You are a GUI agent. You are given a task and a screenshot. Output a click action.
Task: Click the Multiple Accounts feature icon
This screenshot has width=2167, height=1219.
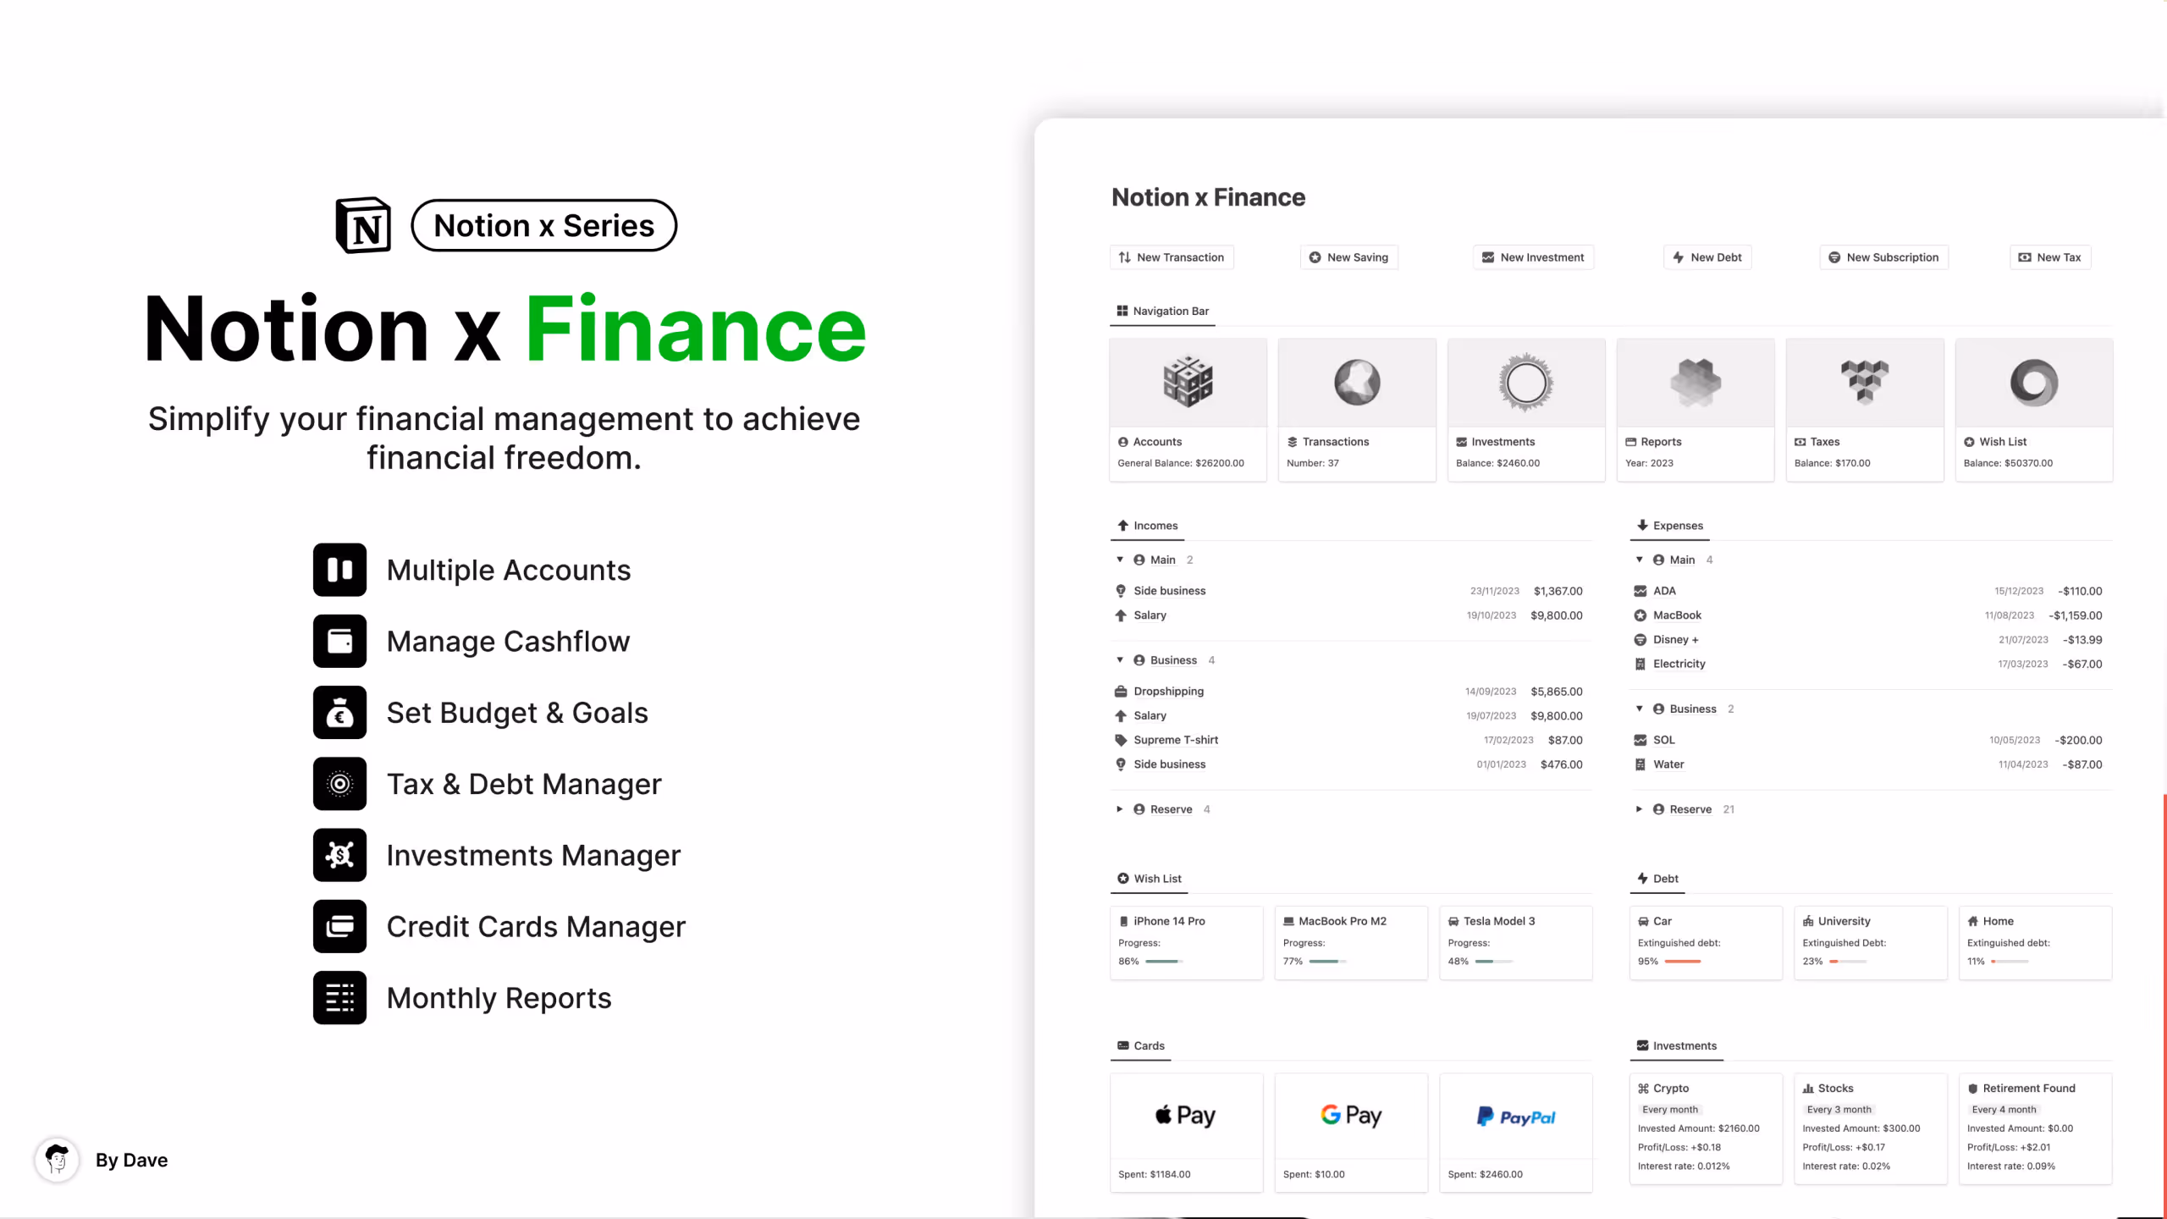point(339,570)
